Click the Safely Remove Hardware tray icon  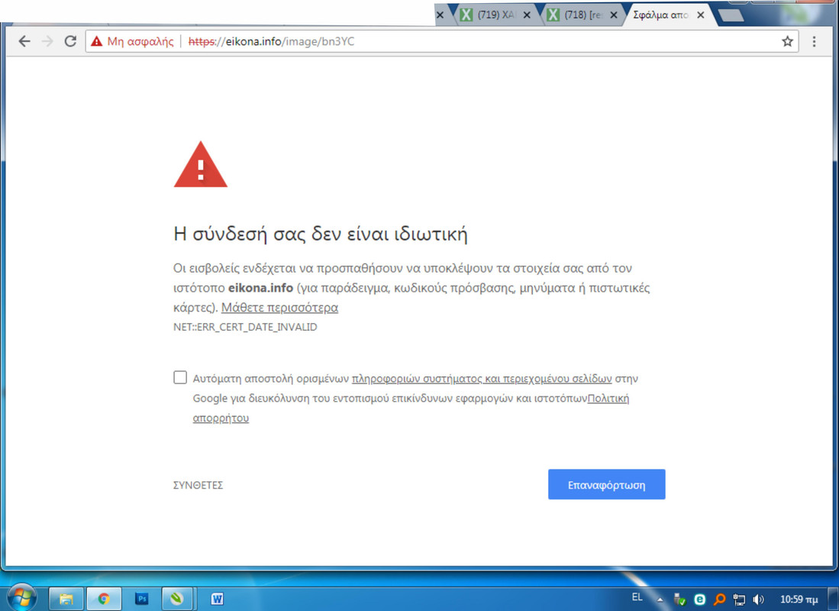pos(679,600)
